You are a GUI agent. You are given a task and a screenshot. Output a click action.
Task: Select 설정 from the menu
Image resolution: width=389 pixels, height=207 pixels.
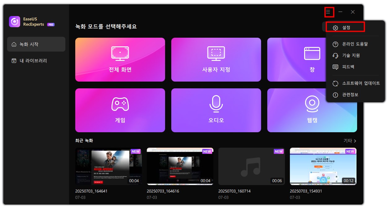point(345,27)
